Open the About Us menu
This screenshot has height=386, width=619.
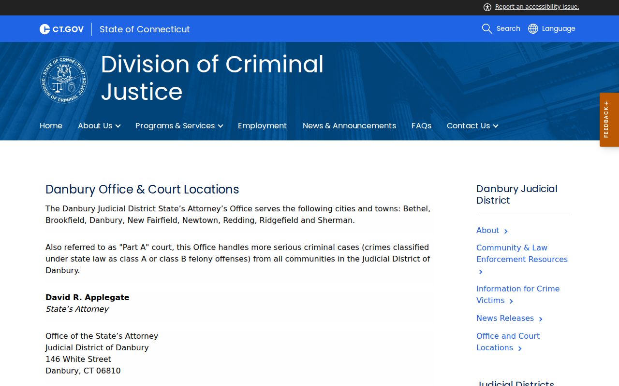click(x=95, y=125)
